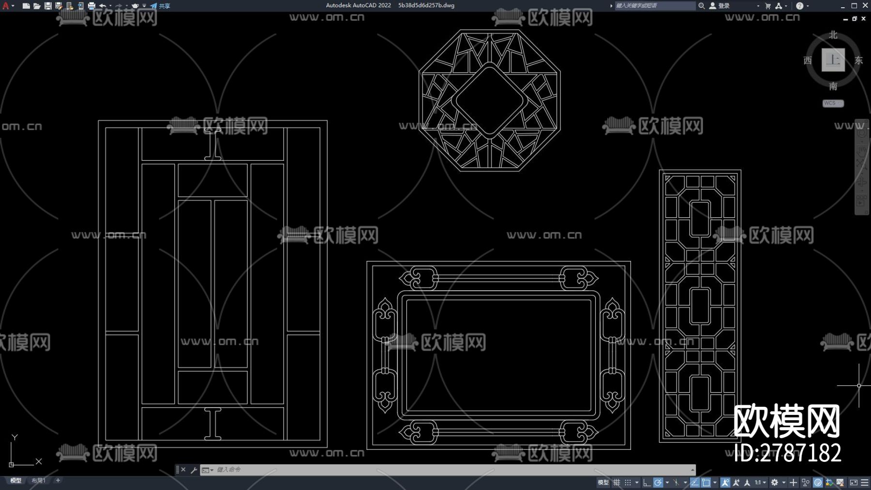871x490 pixels.
Task: Toggle object snap tracking
Action: click(695, 482)
